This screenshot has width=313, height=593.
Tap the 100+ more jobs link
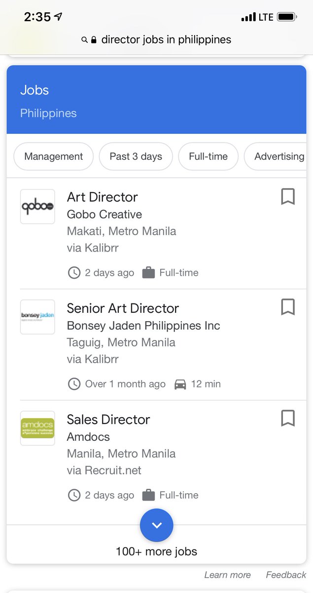tap(156, 551)
